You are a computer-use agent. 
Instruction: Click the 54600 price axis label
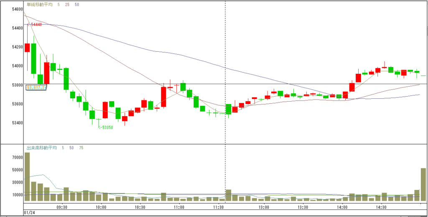[18, 9]
